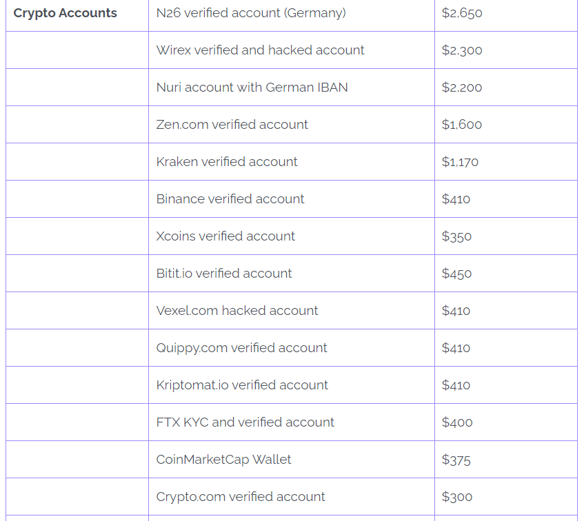Select the N26 verified account (Germany) entry
584x521 pixels.
(251, 13)
